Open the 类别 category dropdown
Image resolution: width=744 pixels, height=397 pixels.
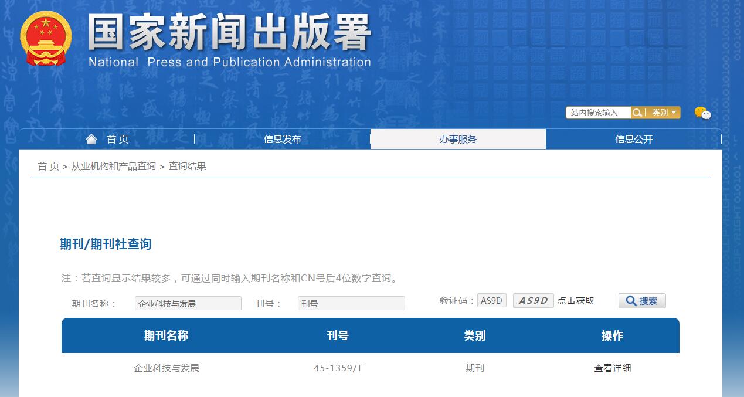click(660, 113)
